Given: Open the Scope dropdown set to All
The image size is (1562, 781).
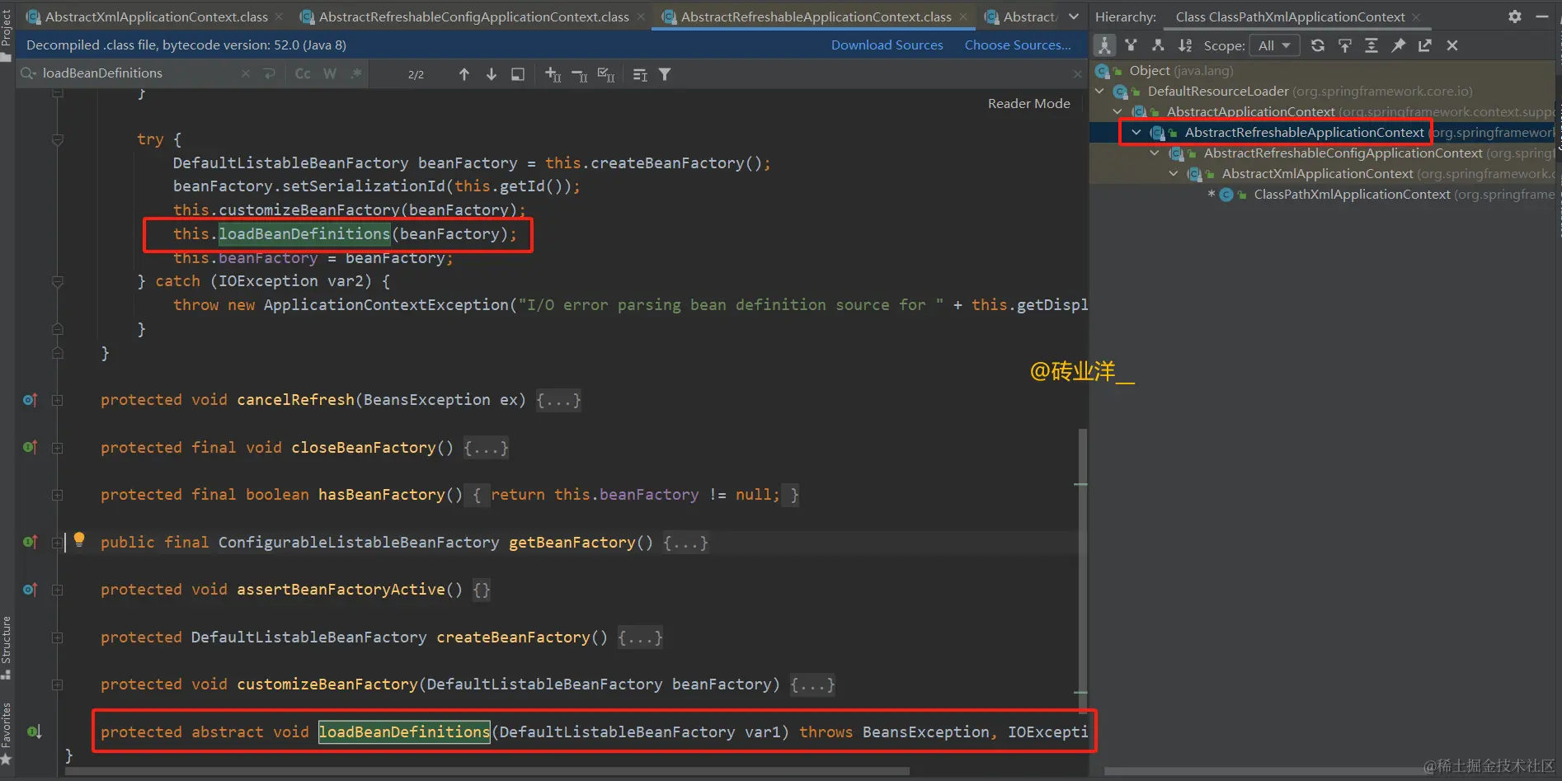Looking at the screenshot, I should point(1274,45).
